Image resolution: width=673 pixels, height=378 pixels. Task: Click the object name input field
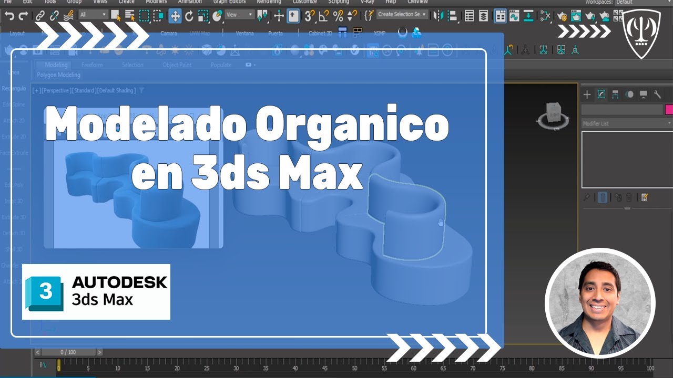click(622, 110)
